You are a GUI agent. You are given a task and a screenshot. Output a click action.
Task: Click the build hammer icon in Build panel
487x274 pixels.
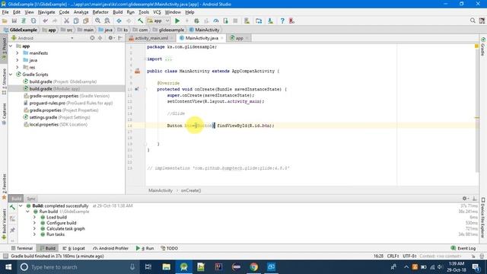coord(12,208)
